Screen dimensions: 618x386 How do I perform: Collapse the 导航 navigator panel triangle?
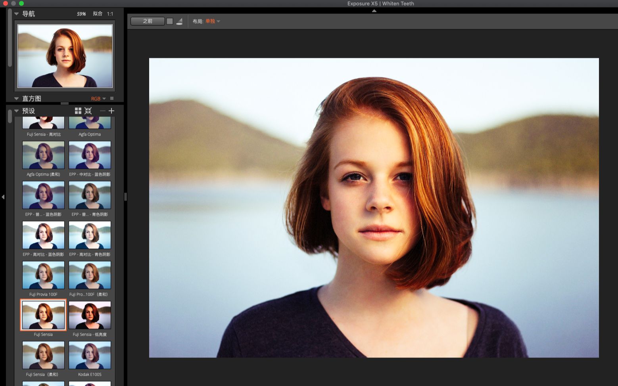[17, 14]
